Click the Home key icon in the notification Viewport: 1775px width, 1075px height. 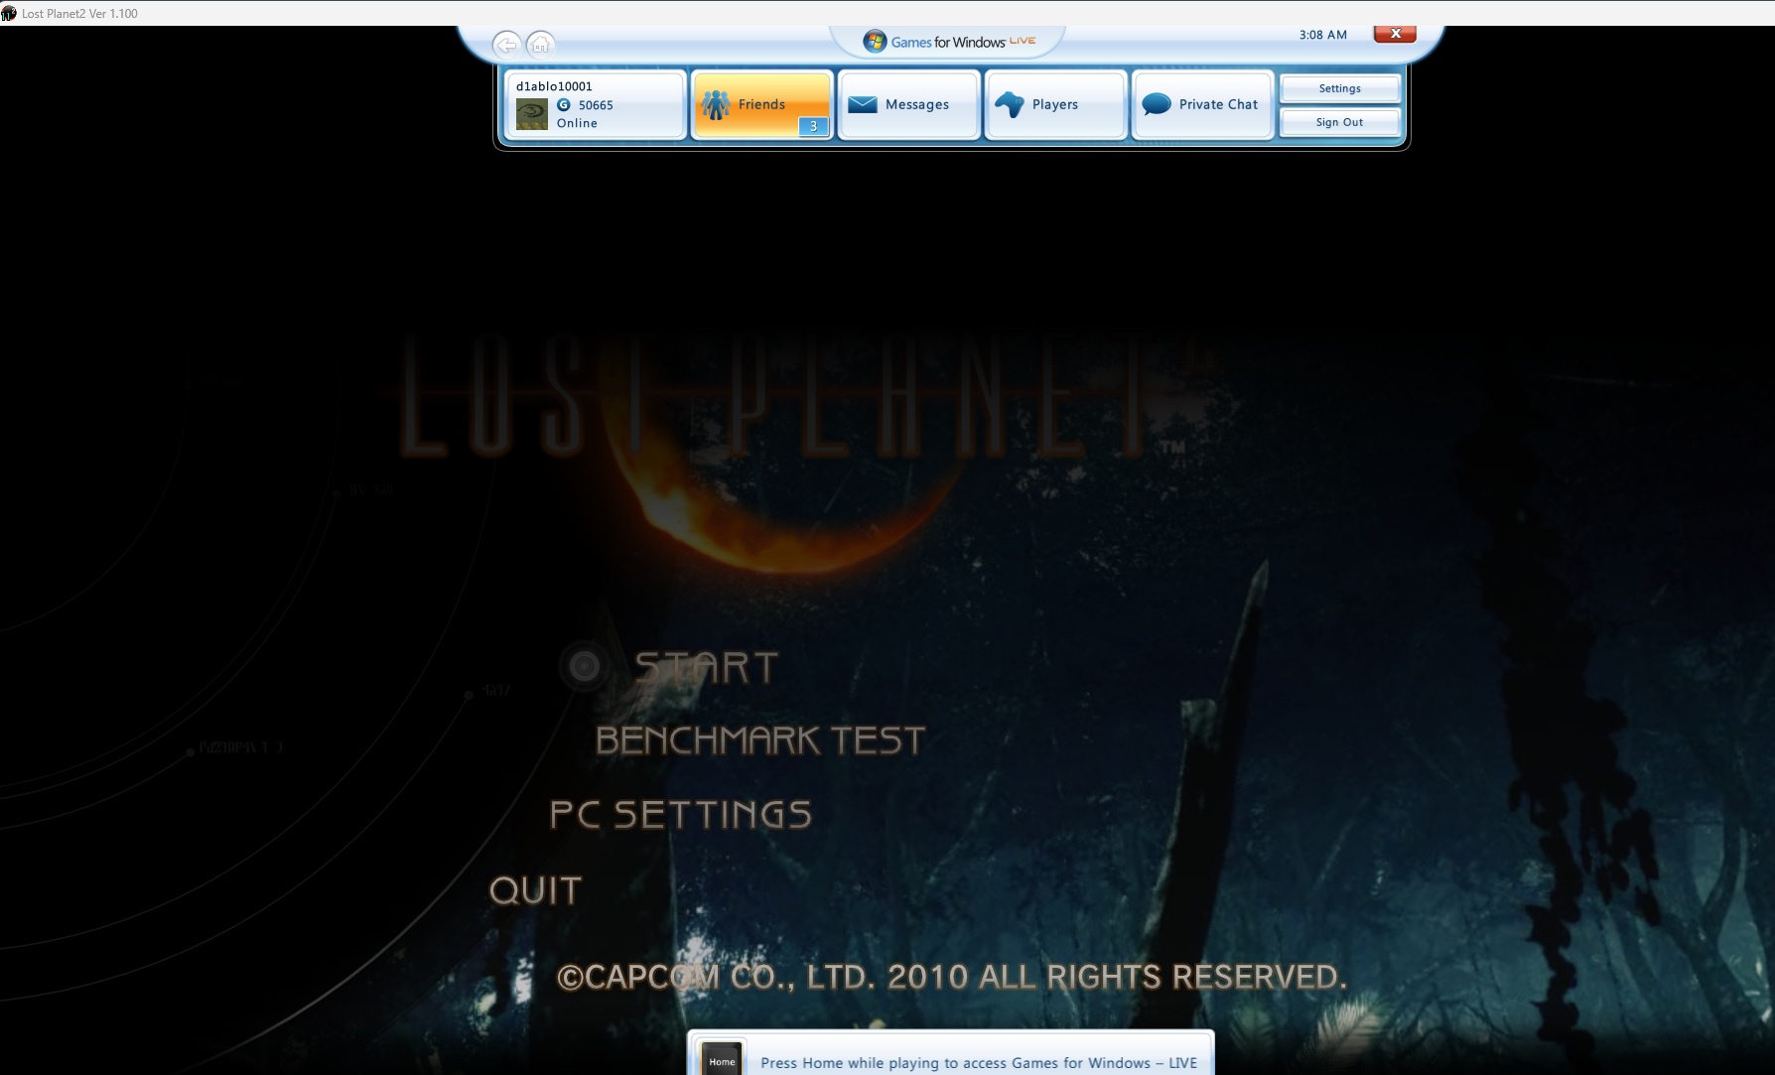pyautogui.click(x=722, y=1058)
